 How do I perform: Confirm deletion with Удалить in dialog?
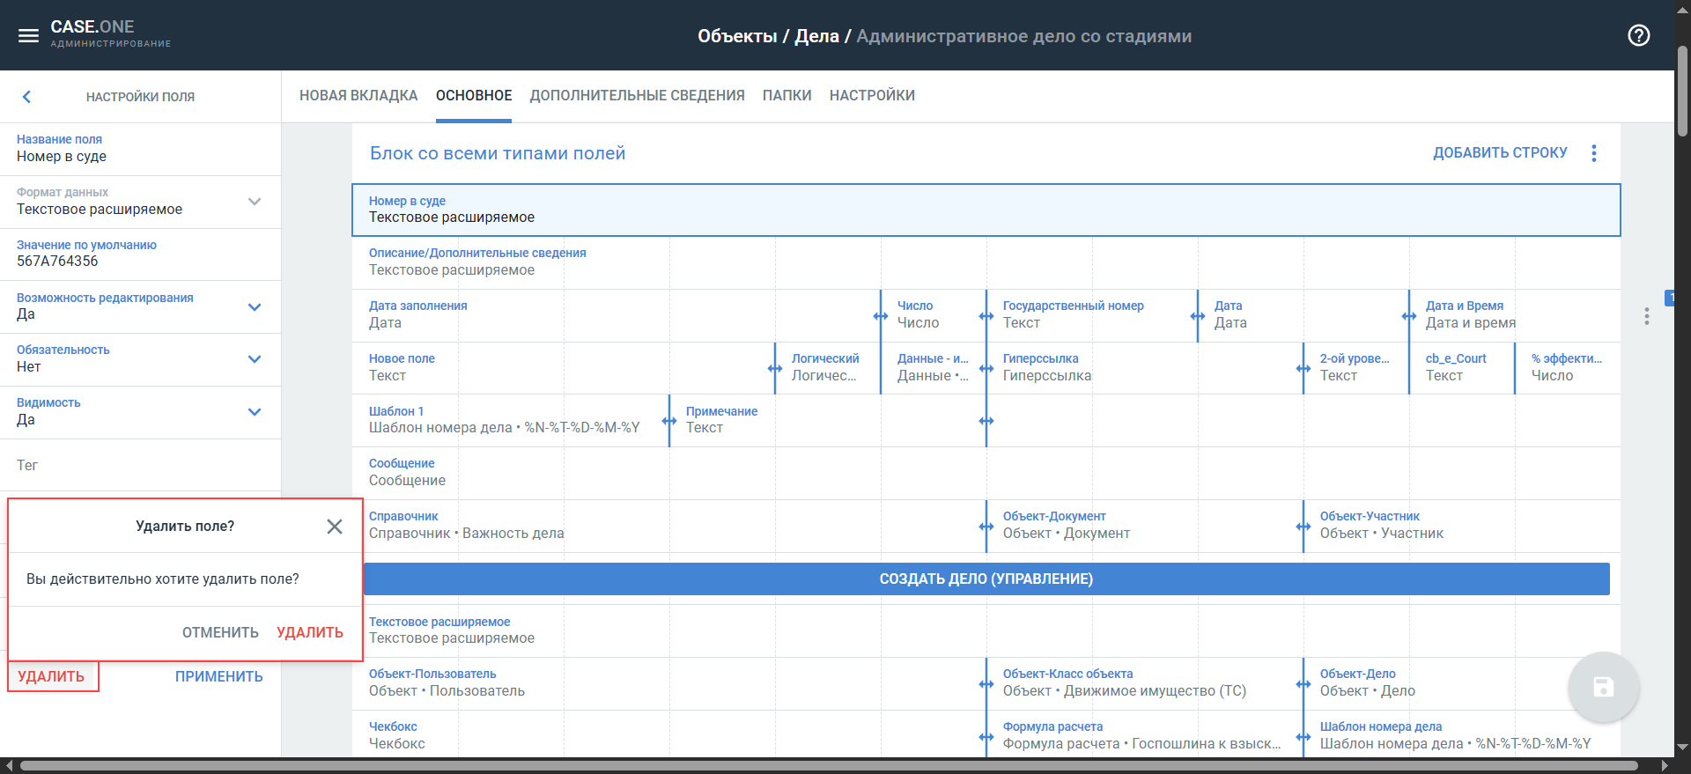click(310, 632)
